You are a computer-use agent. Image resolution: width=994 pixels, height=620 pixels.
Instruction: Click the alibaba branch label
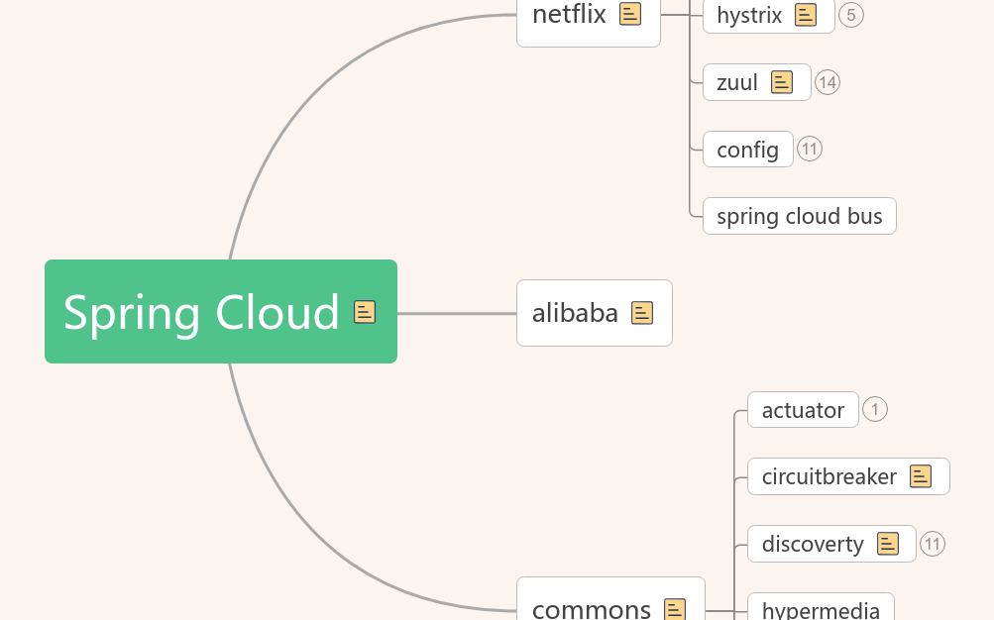[x=575, y=313]
